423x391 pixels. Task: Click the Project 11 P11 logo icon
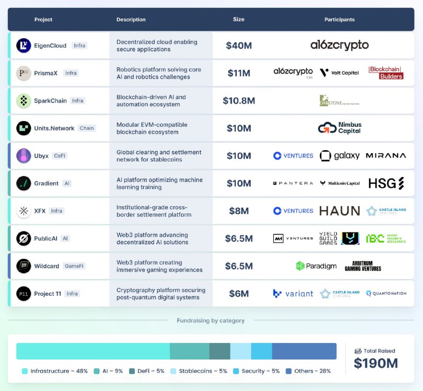point(23,294)
